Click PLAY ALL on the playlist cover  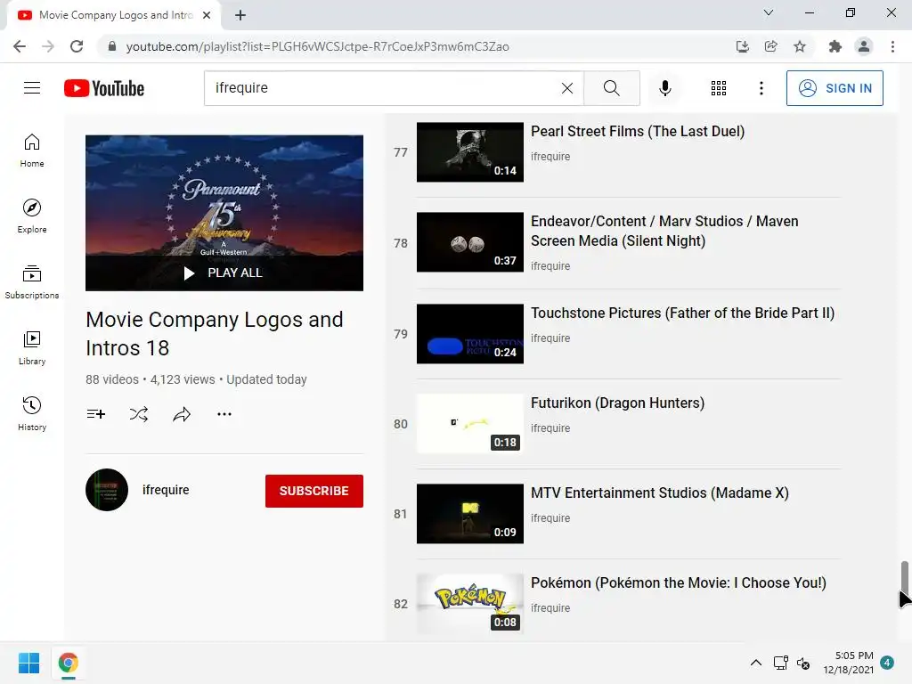point(224,273)
